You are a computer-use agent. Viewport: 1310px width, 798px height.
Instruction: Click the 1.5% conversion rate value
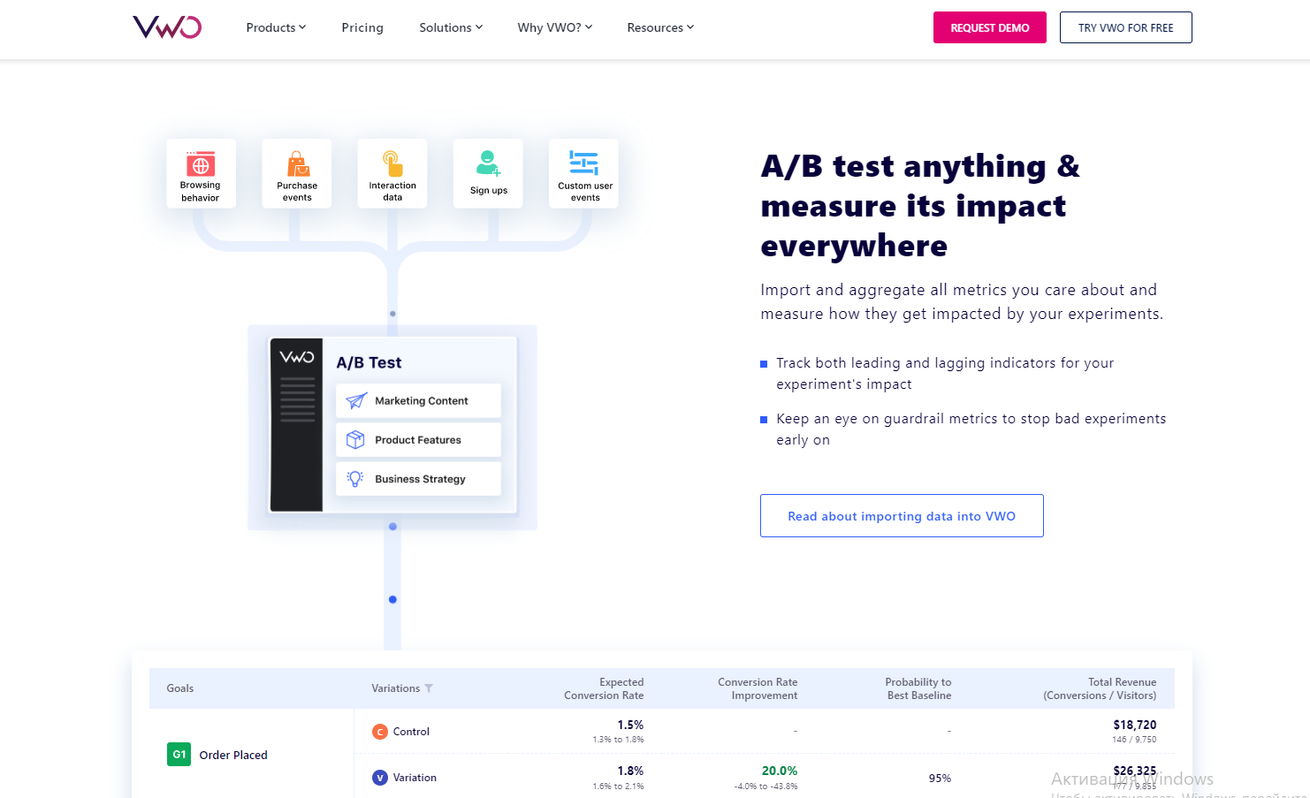point(630,725)
